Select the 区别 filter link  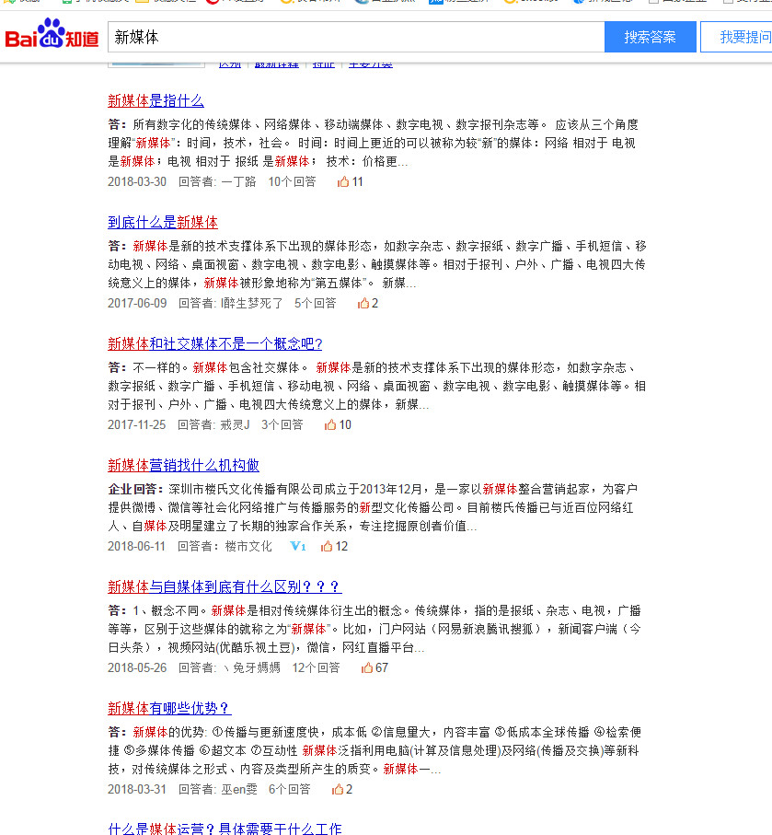click(x=229, y=62)
